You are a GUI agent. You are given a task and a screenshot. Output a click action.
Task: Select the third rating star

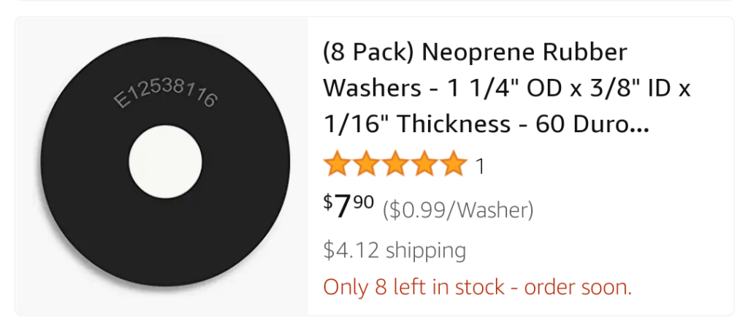(x=395, y=164)
